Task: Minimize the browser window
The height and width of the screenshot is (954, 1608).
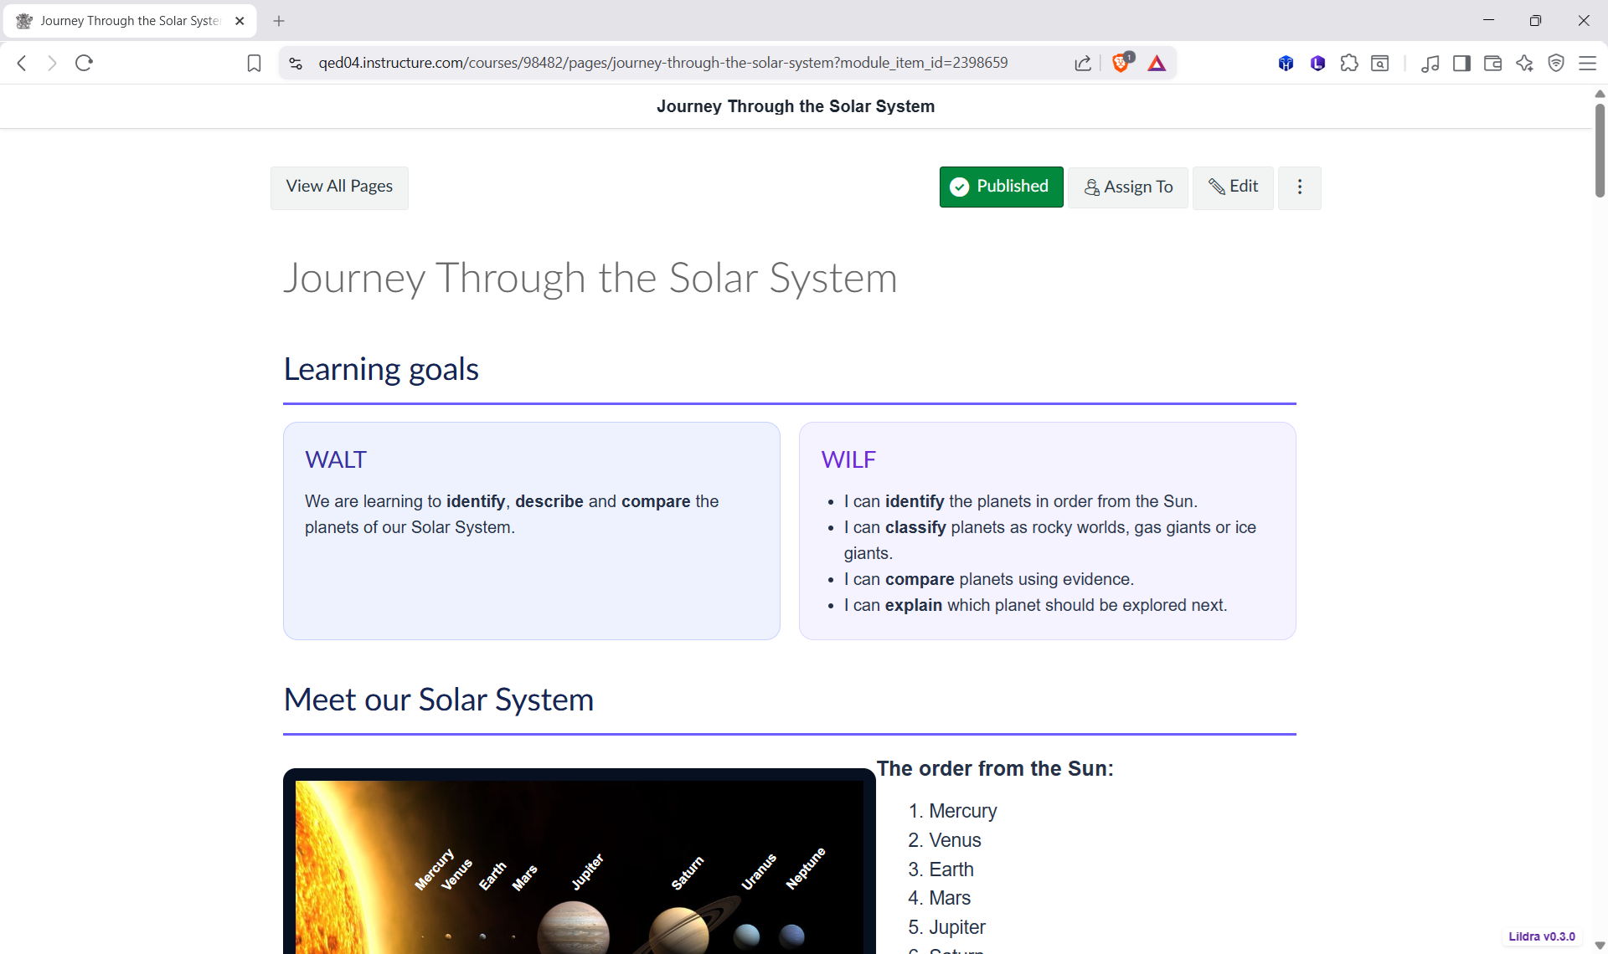Action: [x=1488, y=21]
